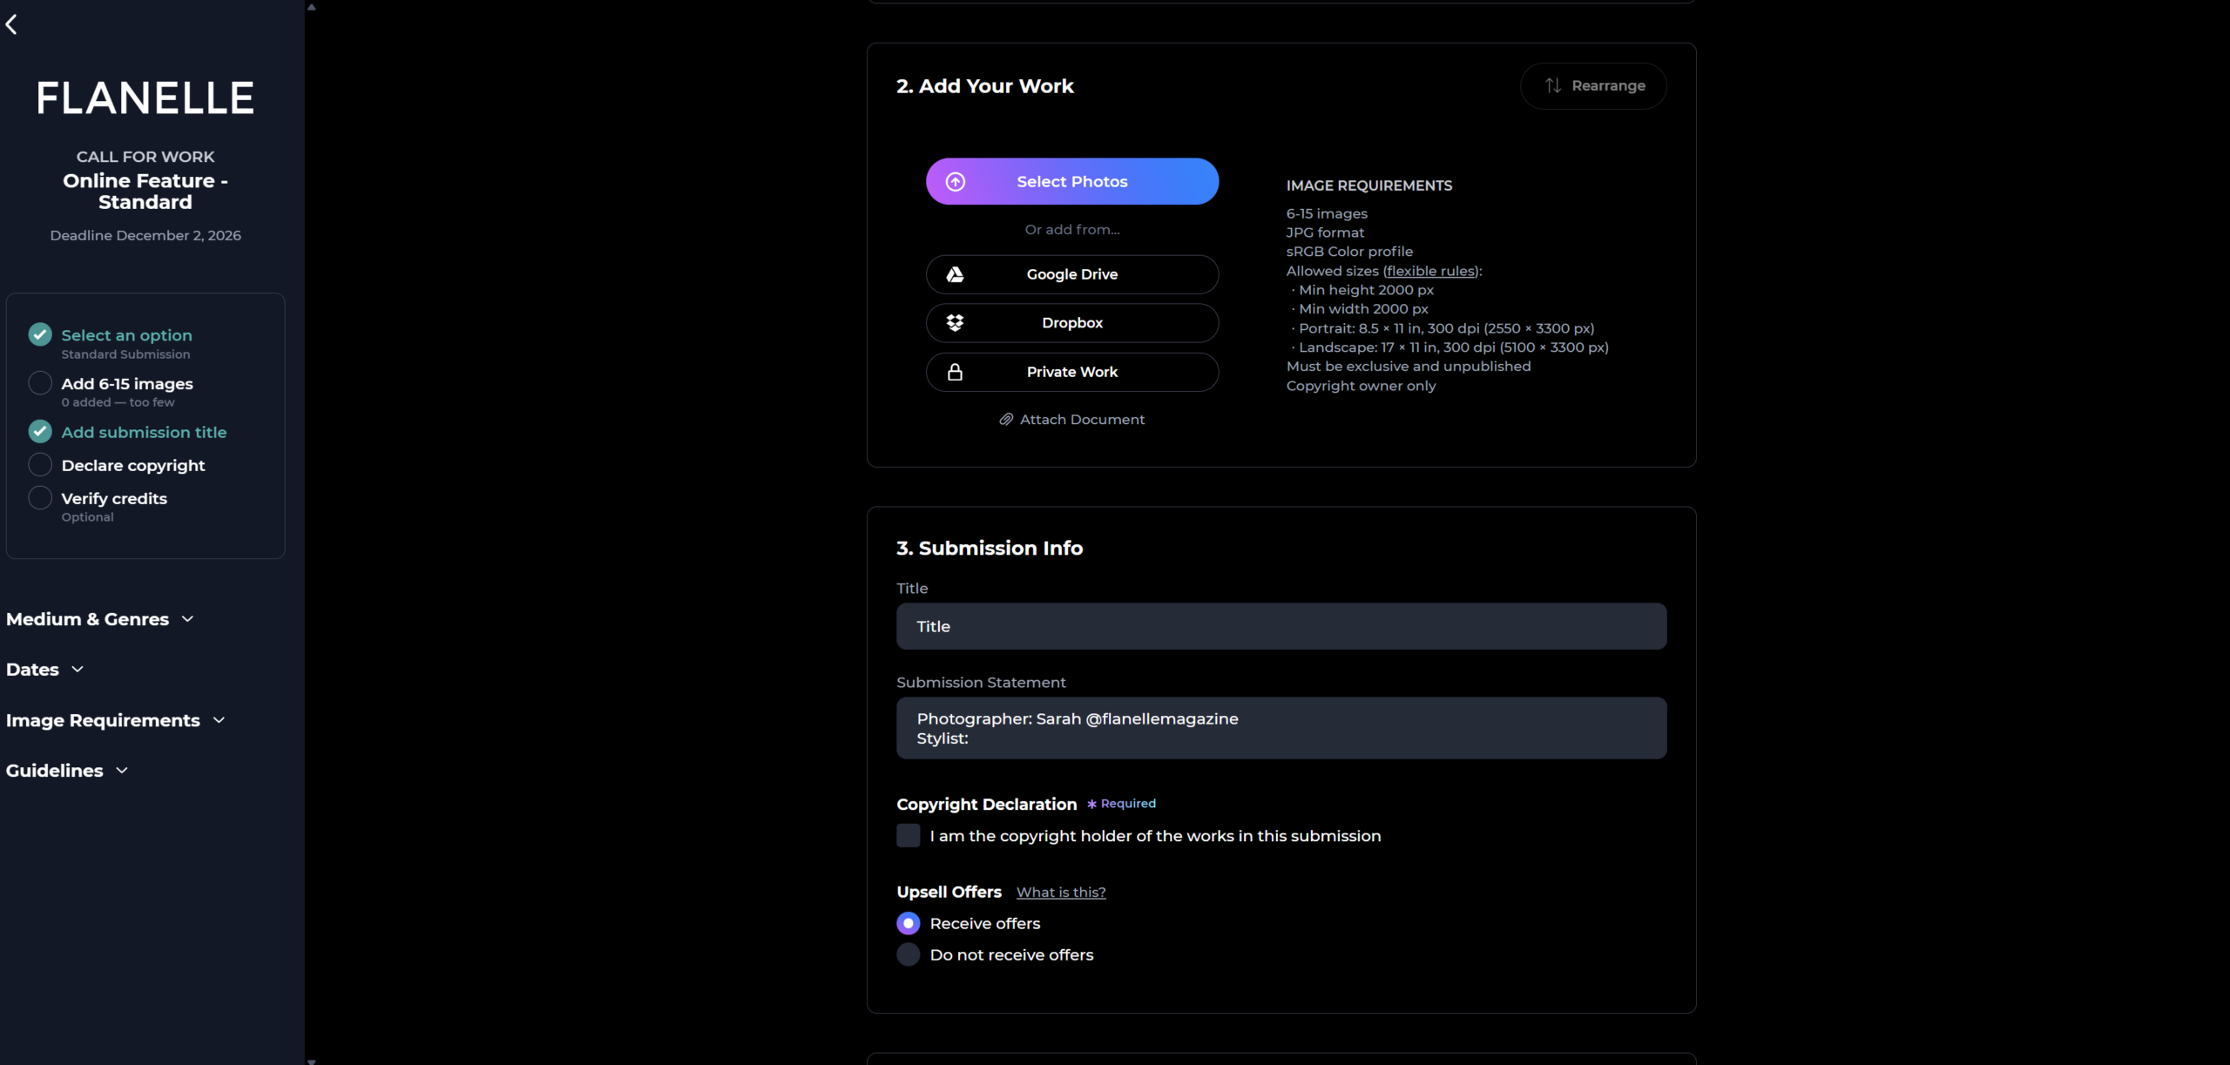The image size is (2230, 1065).
Task: Go to Verify credits step
Action: (x=114, y=499)
